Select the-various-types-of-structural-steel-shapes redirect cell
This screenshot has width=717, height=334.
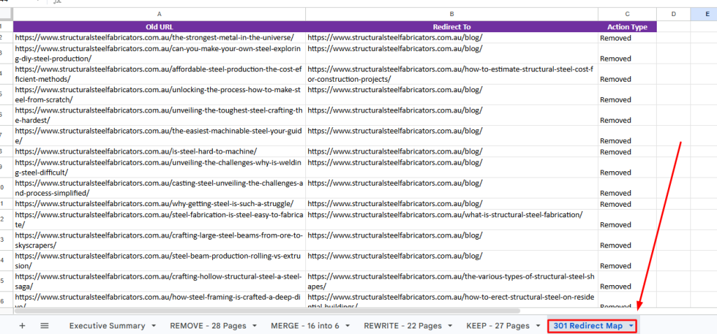coord(452,281)
